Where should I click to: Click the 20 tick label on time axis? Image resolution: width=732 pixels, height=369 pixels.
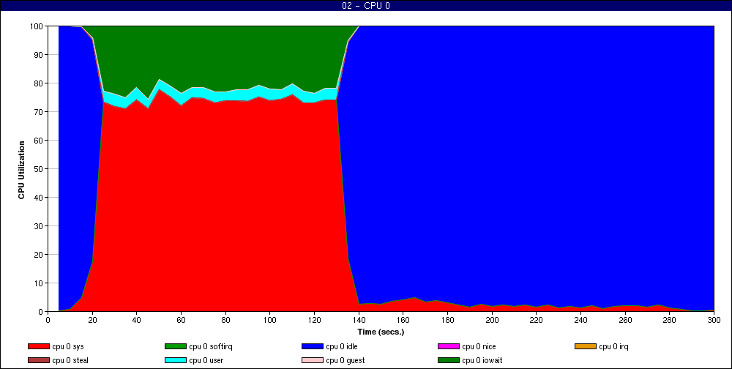pos(92,320)
